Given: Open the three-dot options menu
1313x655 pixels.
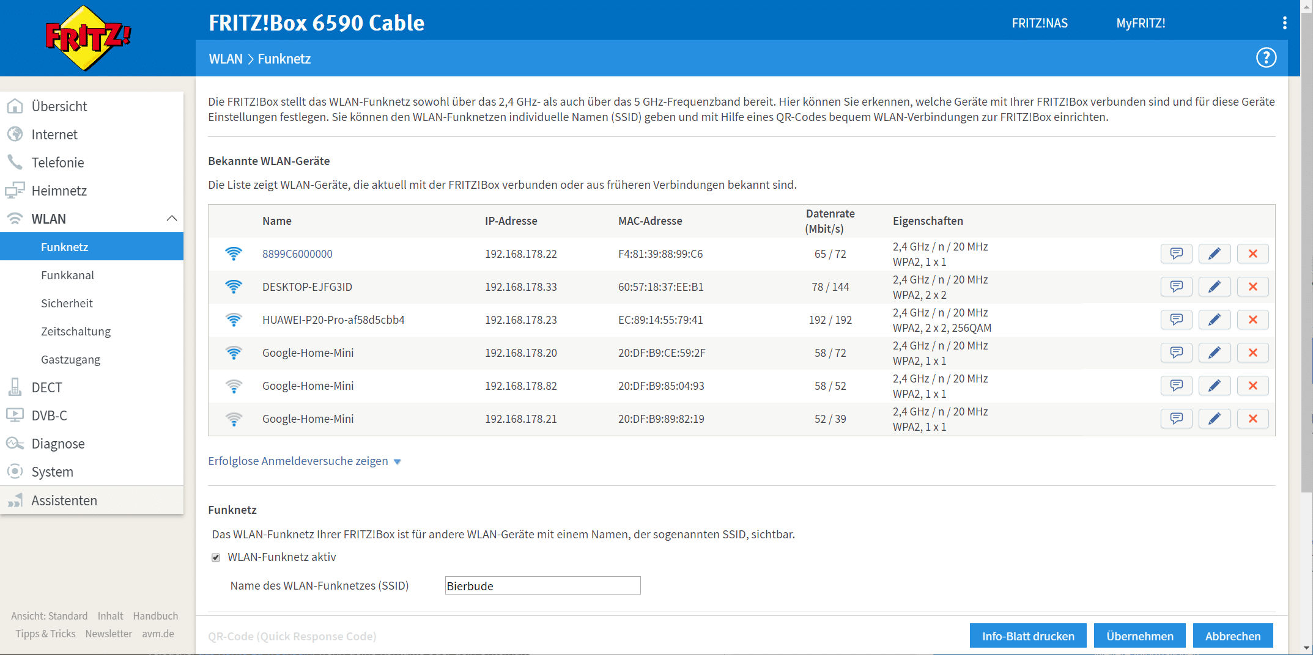Looking at the screenshot, I should tap(1284, 23).
